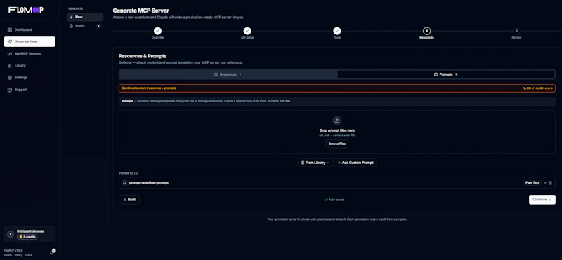Jump to the Describe step
562x260 pixels.
[x=157, y=31]
